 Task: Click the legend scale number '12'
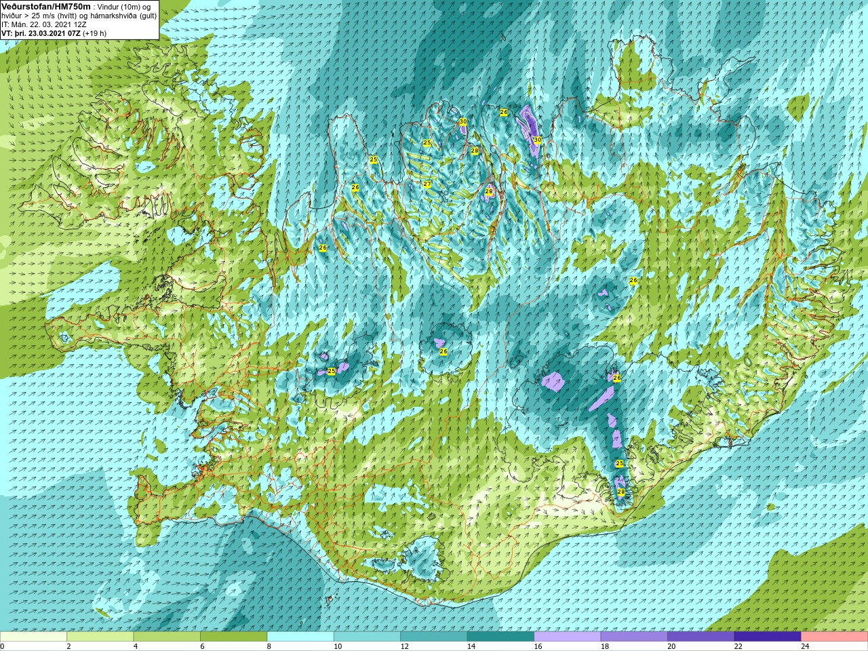tap(404, 646)
